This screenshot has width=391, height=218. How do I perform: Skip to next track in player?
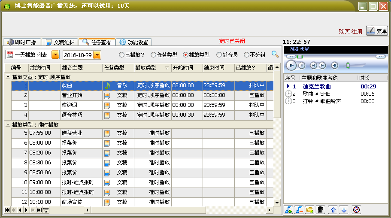coord(322,66)
